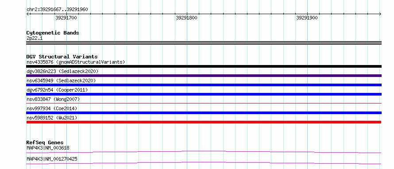Click the DGV Structural Variants track title
This screenshot has width=394, height=169.
pyautogui.click(x=62, y=57)
